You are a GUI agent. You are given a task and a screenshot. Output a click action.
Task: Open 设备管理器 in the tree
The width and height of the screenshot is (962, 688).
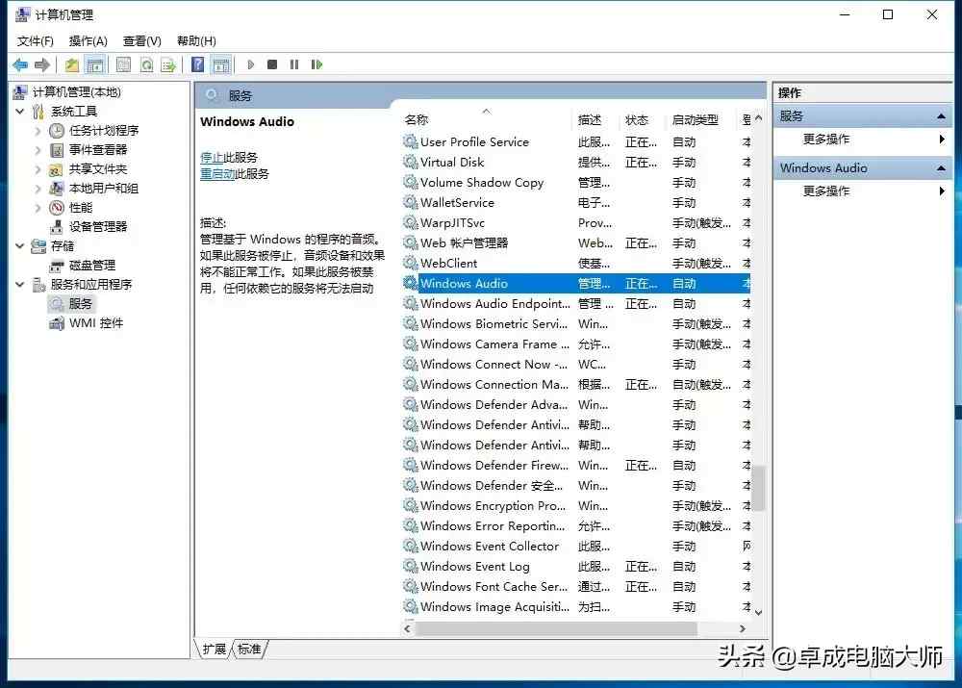[98, 226]
